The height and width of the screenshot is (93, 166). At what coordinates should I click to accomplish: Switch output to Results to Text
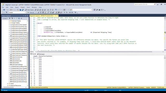coord(57,12)
